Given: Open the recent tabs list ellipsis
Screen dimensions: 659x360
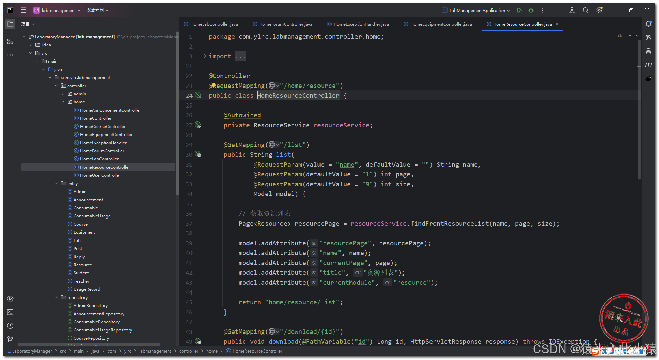Looking at the screenshot, I should (635, 24).
